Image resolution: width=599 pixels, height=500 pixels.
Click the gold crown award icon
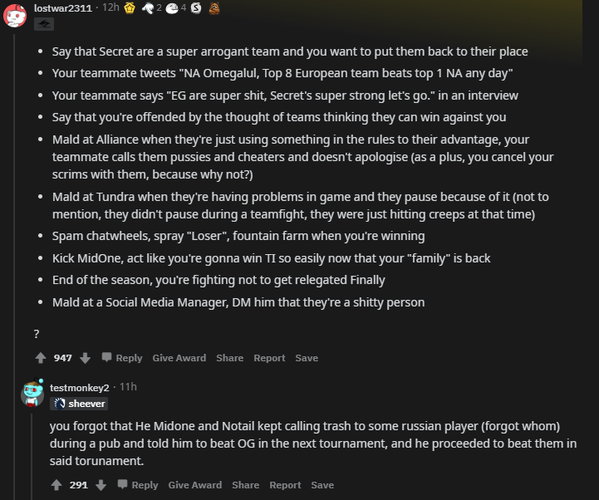click(x=130, y=8)
